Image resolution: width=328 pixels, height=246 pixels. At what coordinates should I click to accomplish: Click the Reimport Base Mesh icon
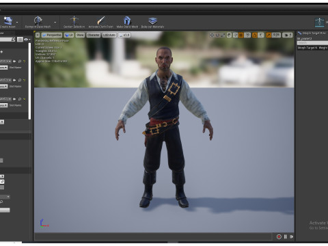pyautogui.click(x=38, y=20)
